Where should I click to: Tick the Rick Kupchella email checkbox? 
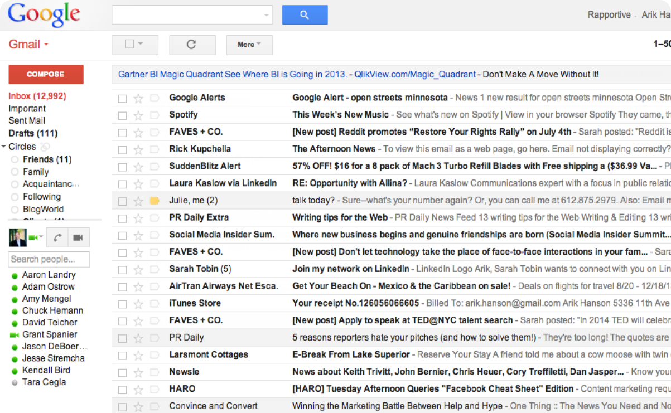(122, 150)
